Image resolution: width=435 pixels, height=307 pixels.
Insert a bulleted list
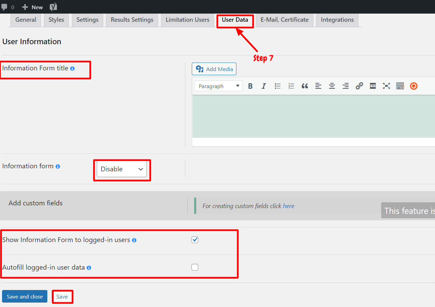(x=278, y=86)
